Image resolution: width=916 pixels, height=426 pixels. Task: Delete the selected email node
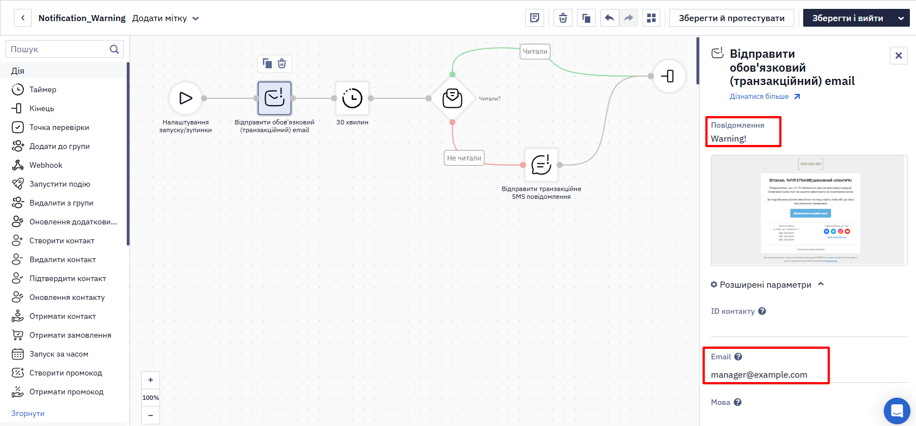[282, 63]
